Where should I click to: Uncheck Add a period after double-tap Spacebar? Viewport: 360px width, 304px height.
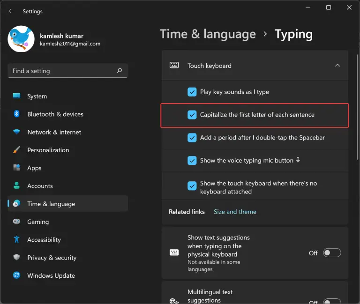point(192,138)
